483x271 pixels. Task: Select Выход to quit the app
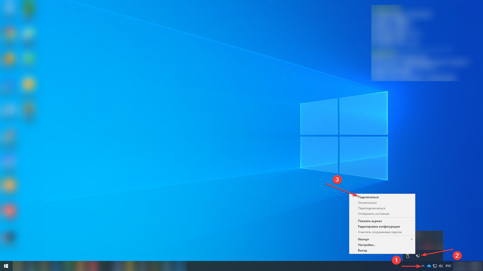(362, 250)
